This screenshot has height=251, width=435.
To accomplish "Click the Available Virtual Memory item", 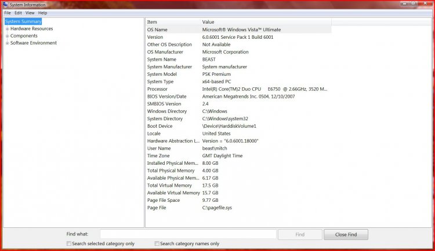I will click(173, 193).
